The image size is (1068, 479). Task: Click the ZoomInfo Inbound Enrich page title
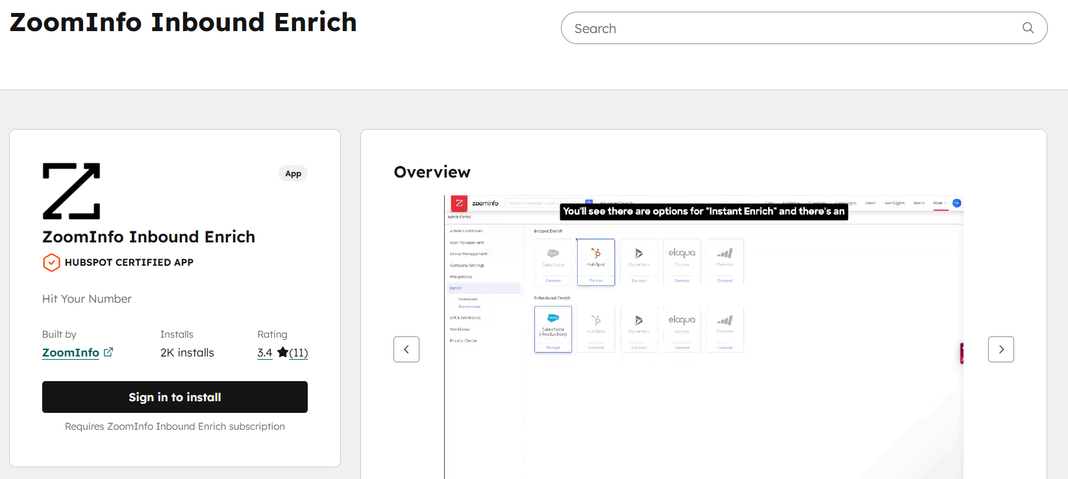click(183, 22)
